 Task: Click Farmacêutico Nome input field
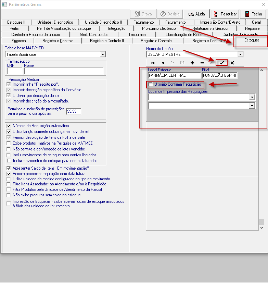[x=64, y=71]
